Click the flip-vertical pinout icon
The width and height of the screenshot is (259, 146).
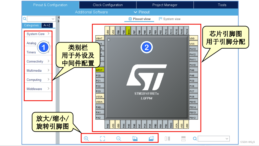click(183, 138)
